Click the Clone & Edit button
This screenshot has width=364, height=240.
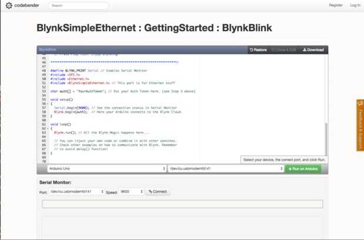tap(284, 50)
